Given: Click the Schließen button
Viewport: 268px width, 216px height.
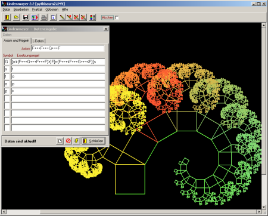Looking at the screenshot, I should click(94, 141).
